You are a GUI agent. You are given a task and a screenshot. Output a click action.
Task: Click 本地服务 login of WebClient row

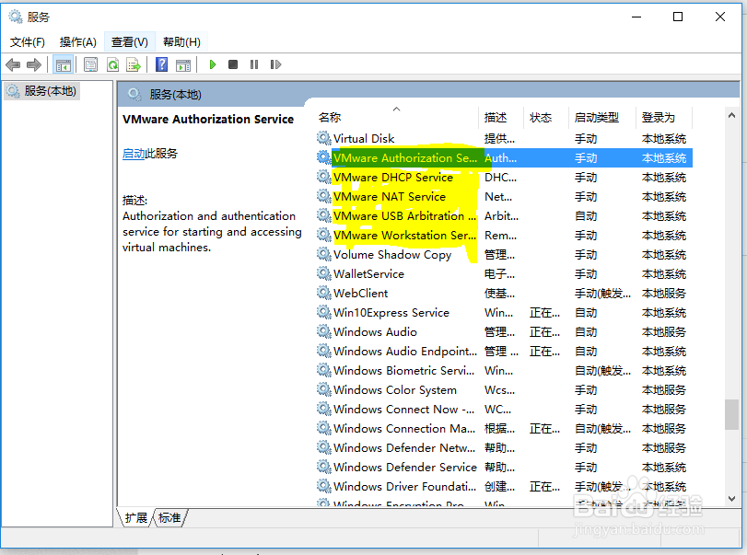664,294
